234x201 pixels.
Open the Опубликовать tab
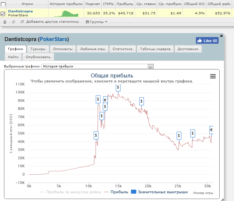click(38, 57)
